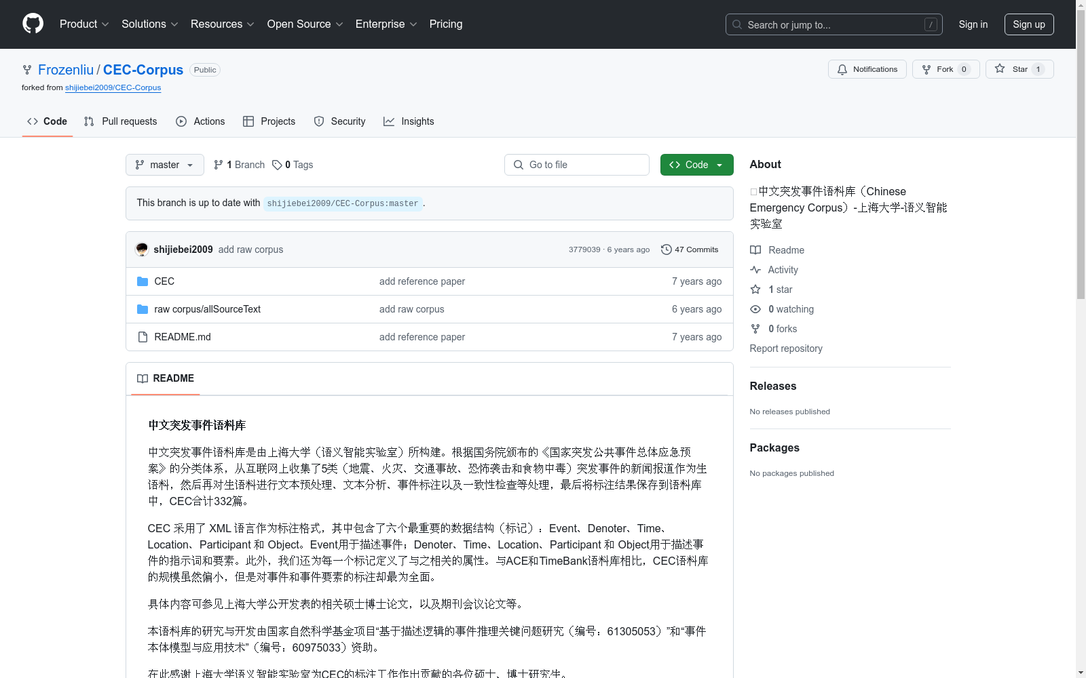This screenshot has width=1086, height=678.
Task: Open the CEC row's add reference paper commit
Action: coord(422,281)
